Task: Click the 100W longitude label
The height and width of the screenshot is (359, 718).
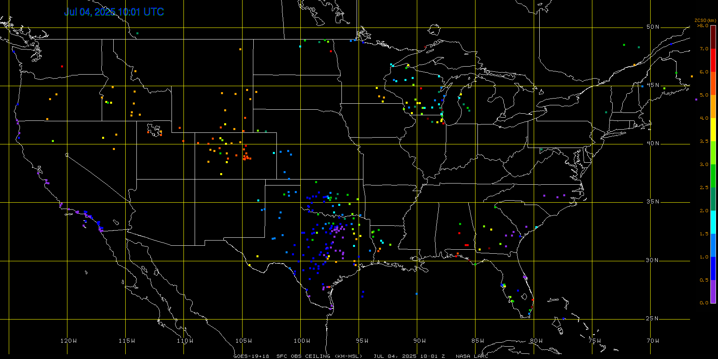Action: click(302, 341)
